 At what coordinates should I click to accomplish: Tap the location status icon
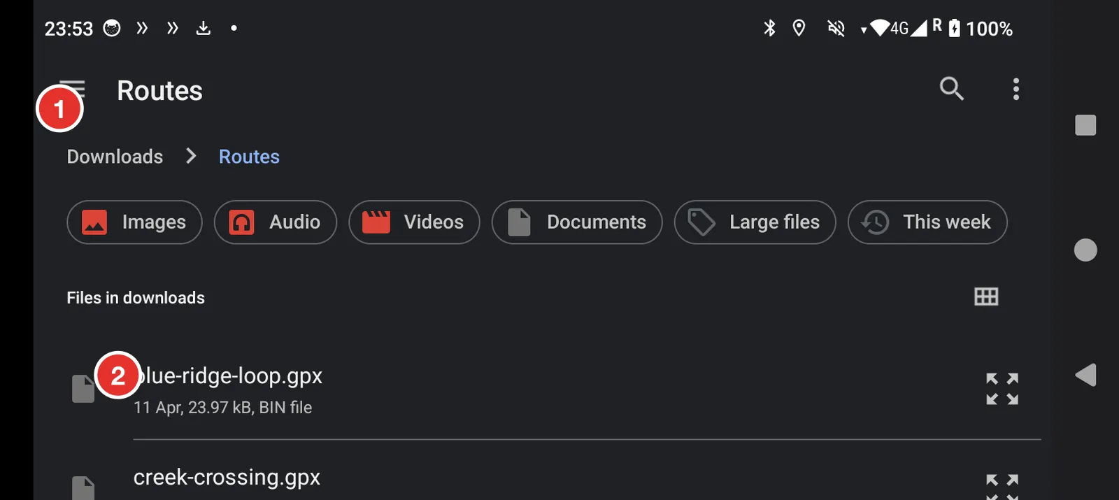799,28
